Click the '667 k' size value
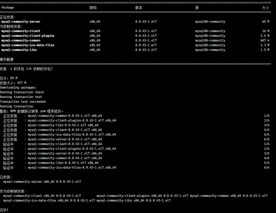Viewport: 276px width, 213px height. click(265, 40)
